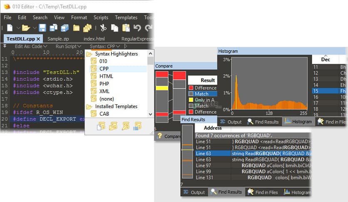Switch to Find in Files tab in Histogram panel

coord(331,122)
